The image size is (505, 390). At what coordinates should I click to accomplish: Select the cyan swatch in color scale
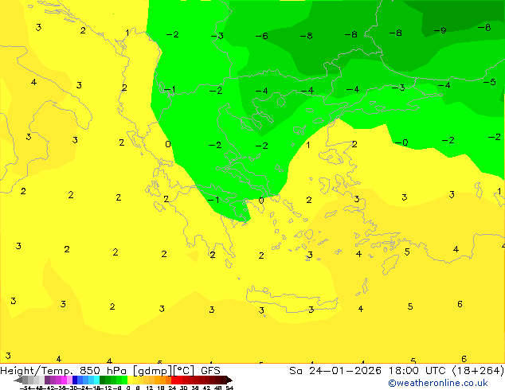click(x=96, y=380)
